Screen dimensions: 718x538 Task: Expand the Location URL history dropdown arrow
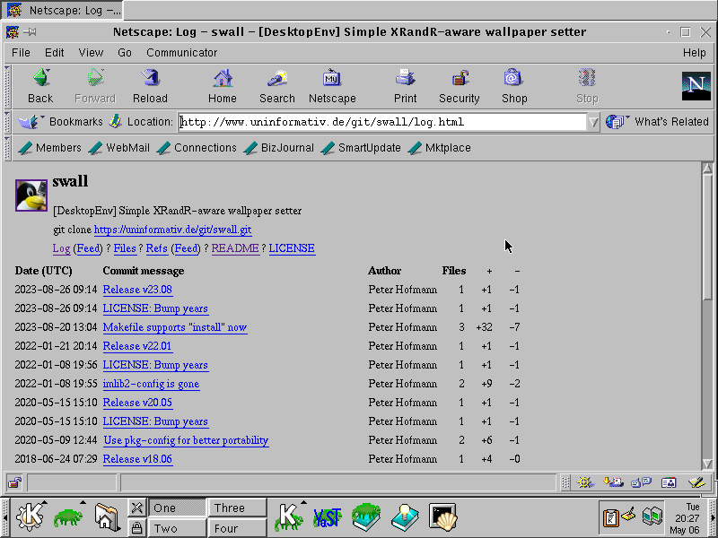593,122
